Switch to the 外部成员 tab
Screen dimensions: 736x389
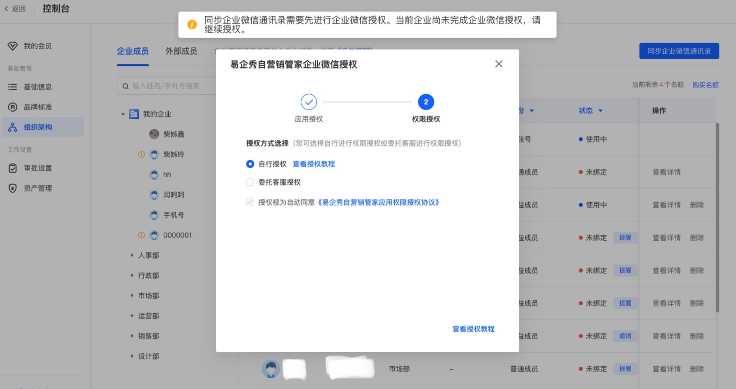[181, 51]
